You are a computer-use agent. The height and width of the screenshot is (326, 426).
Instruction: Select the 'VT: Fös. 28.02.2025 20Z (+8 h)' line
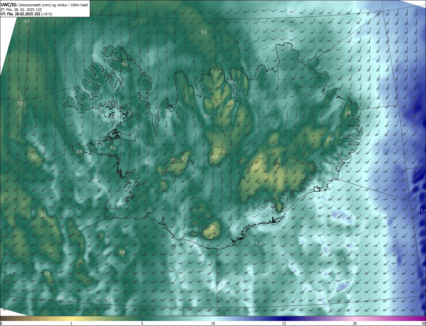coord(26,14)
